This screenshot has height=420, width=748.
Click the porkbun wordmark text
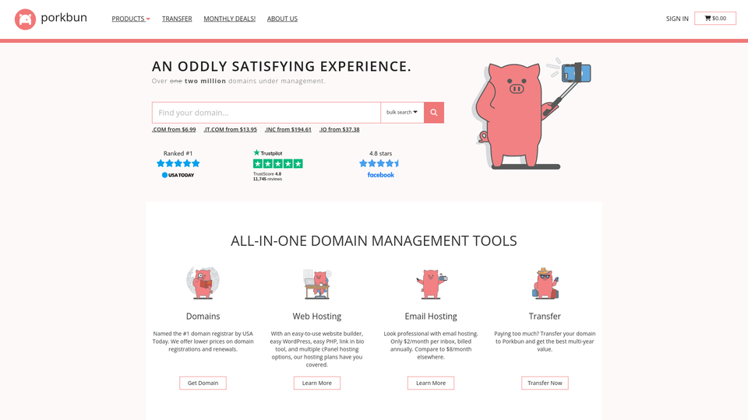click(x=64, y=18)
